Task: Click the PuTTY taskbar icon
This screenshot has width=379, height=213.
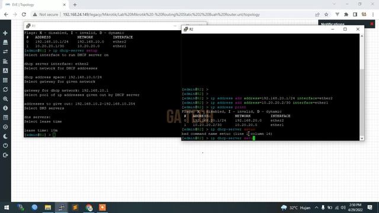Action: [62, 208]
